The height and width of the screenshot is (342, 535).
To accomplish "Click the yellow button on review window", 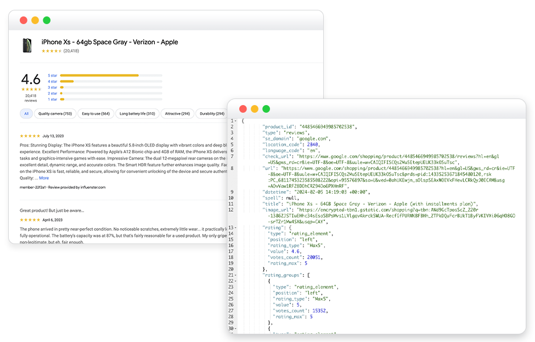I will [35, 20].
